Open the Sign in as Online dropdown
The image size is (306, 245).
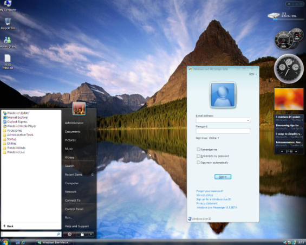[214, 138]
